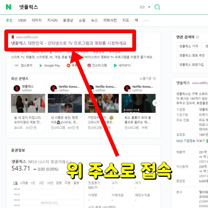The width and height of the screenshot is (208, 208).
Task: Select related search 넷플릭스 회원가입
Action: click(x=192, y=65)
